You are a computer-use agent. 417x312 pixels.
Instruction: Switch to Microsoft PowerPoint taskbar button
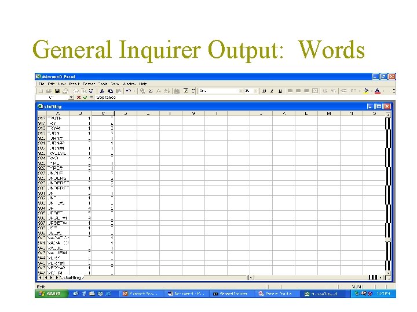(x=140, y=294)
